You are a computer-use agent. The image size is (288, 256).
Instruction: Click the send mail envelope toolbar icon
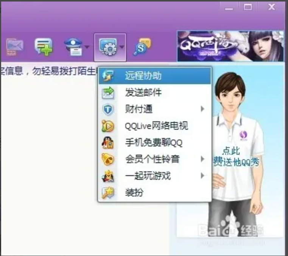(15, 47)
